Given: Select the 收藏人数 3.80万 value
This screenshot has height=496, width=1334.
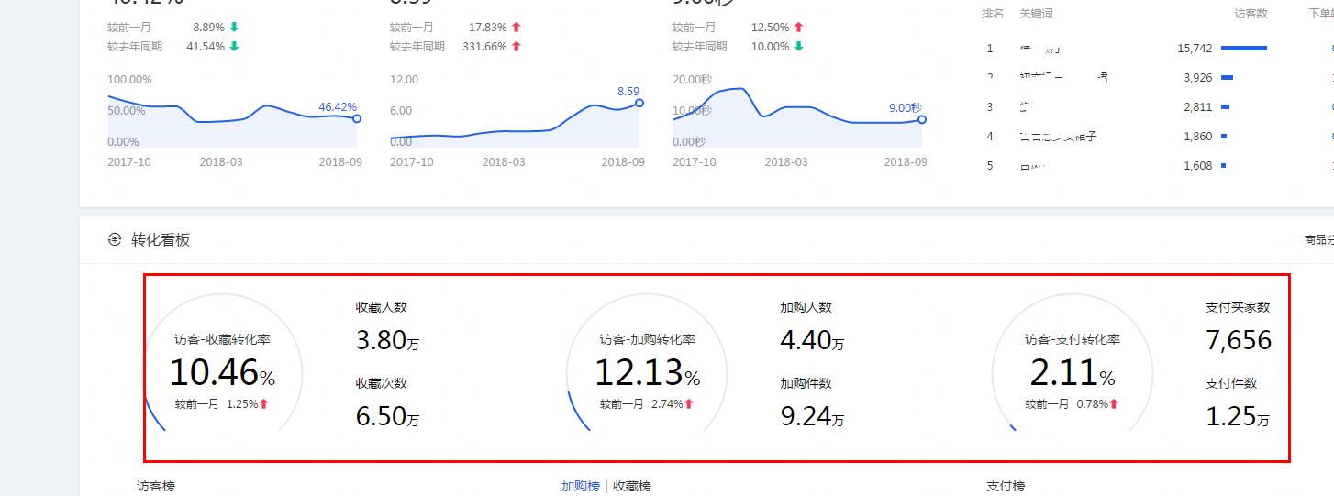Looking at the screenshot, I should (388, 340).
